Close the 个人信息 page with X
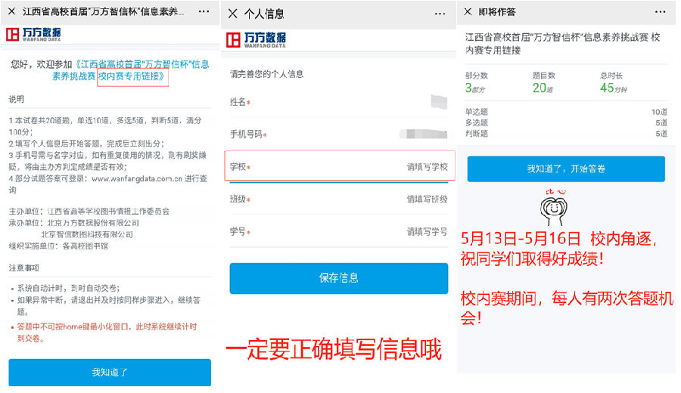 pyautogui.click(x=233, y=14)
